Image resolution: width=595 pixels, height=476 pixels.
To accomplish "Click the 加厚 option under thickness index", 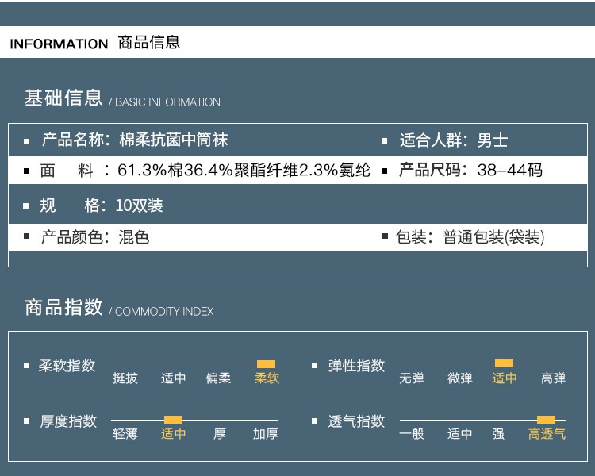I will tap(265, 434).
